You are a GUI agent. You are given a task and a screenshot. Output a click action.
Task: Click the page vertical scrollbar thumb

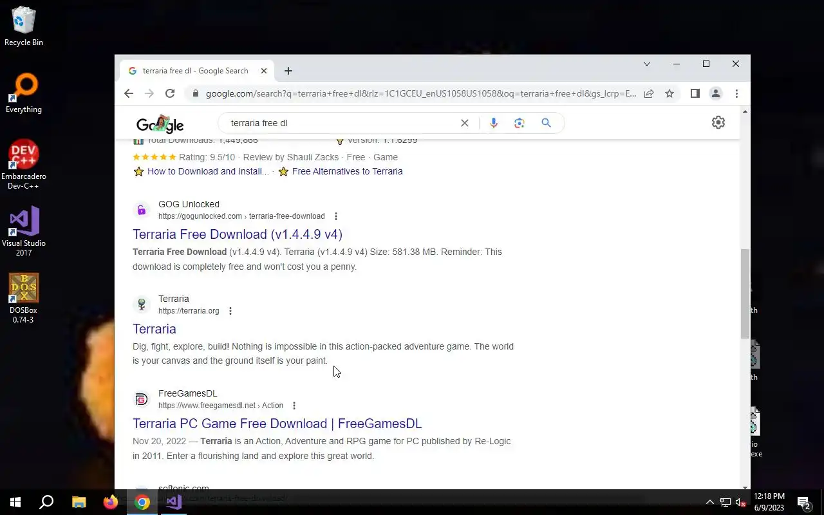coord(745,294)
